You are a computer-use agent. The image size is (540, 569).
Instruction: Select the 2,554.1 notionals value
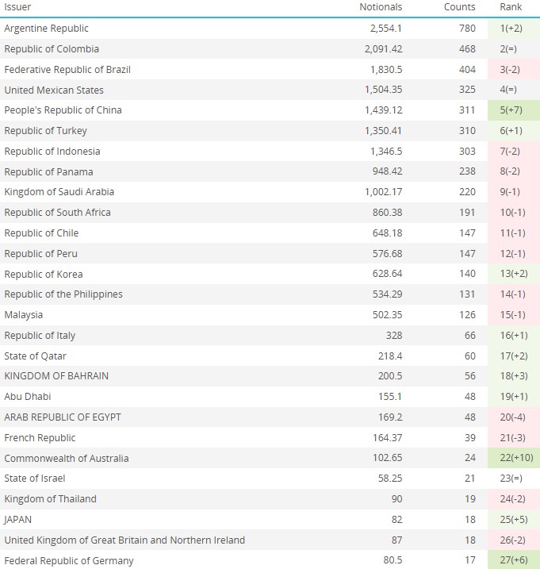[385, 29]
